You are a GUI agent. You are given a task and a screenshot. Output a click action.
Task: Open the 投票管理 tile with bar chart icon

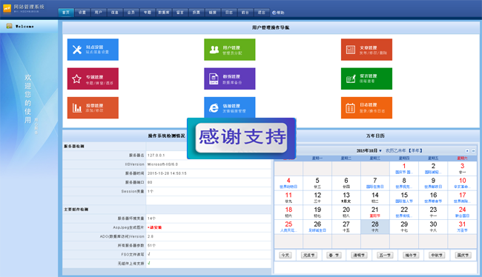point(93,108)
